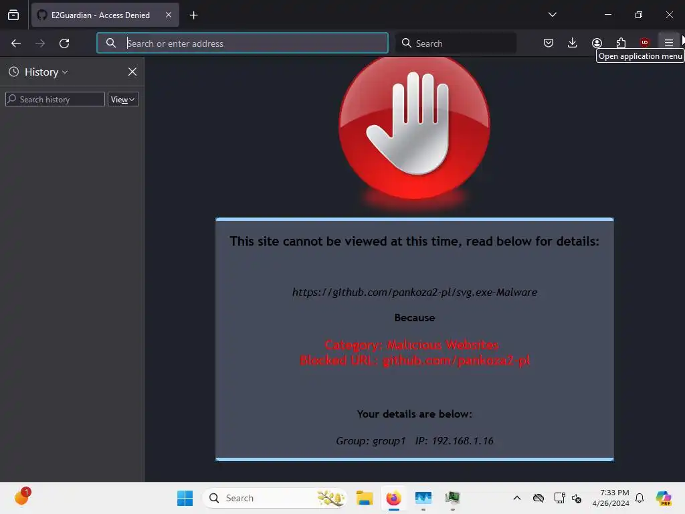Image resolution: width=685 pixels, height=514 pixels.
Task: Close the E2Guardian - Access Denied tab
Action: click(x=169, y=15)
